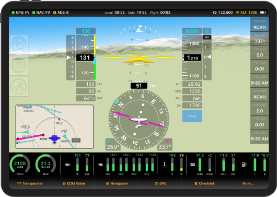Tap the vertical speed bug 0

point(207,31)
